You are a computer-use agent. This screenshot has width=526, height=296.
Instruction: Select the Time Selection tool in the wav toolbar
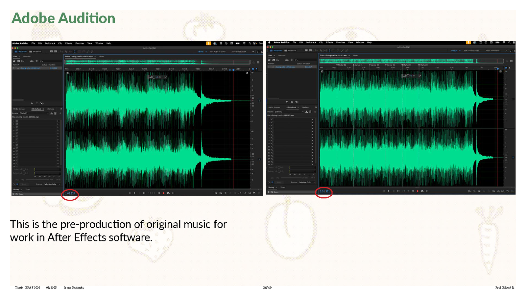(329, 51)
